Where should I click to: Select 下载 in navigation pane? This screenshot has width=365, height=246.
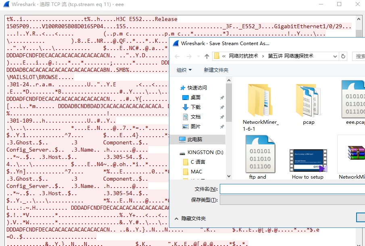(x=191, y=107)
